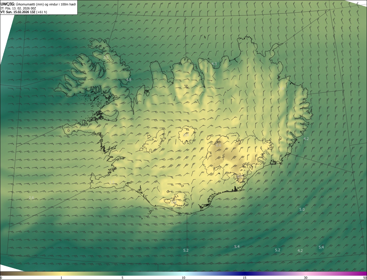Click the '30' tick on the colour scale
Screen dimensions: 367x280
pyautogui.click(x=306, y=278)
